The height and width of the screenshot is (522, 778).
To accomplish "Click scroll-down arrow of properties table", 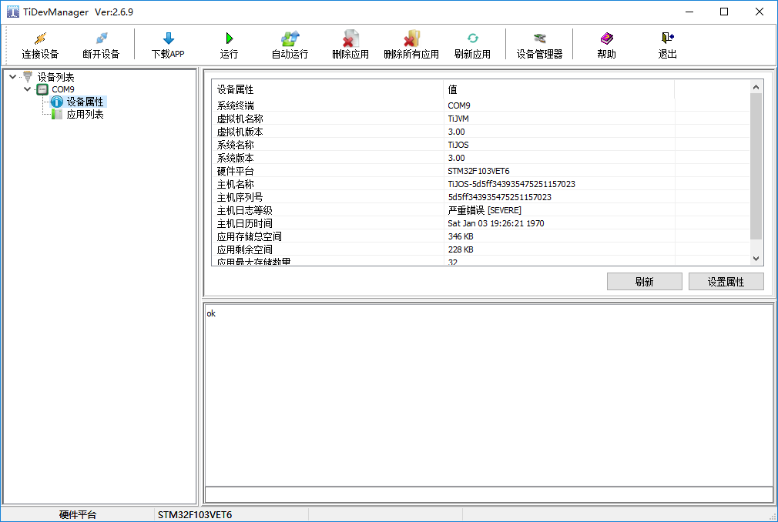I will pos(756,259).
